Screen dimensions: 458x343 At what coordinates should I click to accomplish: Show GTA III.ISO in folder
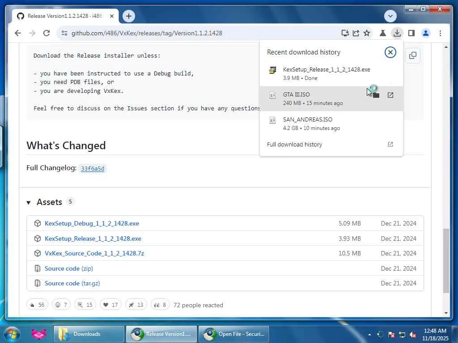(376, 95)
